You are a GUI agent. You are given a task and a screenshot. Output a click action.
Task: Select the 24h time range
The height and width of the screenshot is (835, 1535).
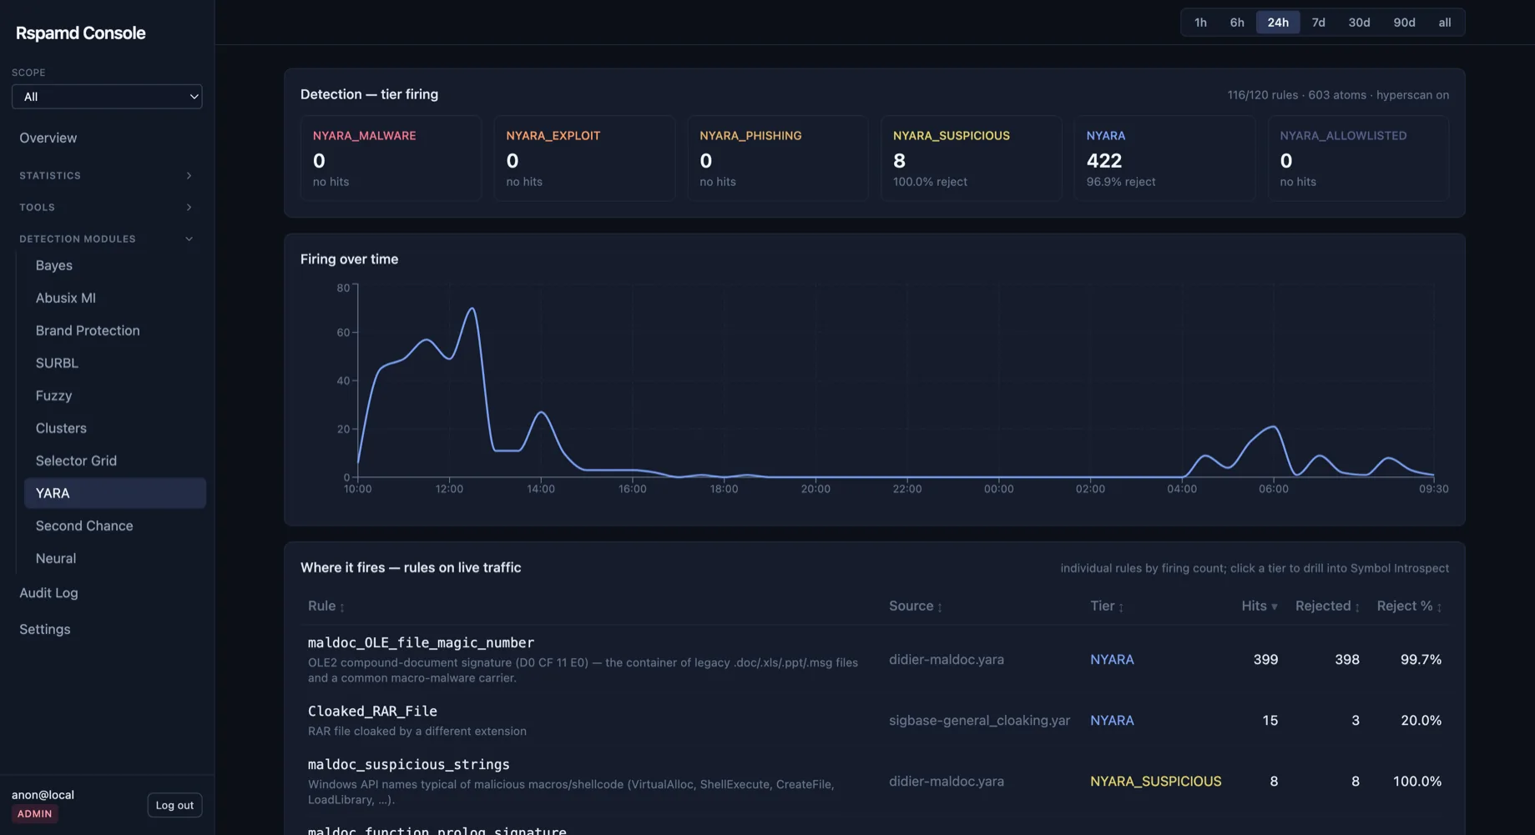[1278, 23]
